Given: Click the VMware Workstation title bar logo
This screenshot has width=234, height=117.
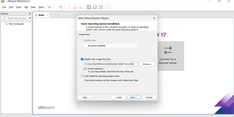Looking at the screenshot, I should pyautogui.click(x=2, y=1).
